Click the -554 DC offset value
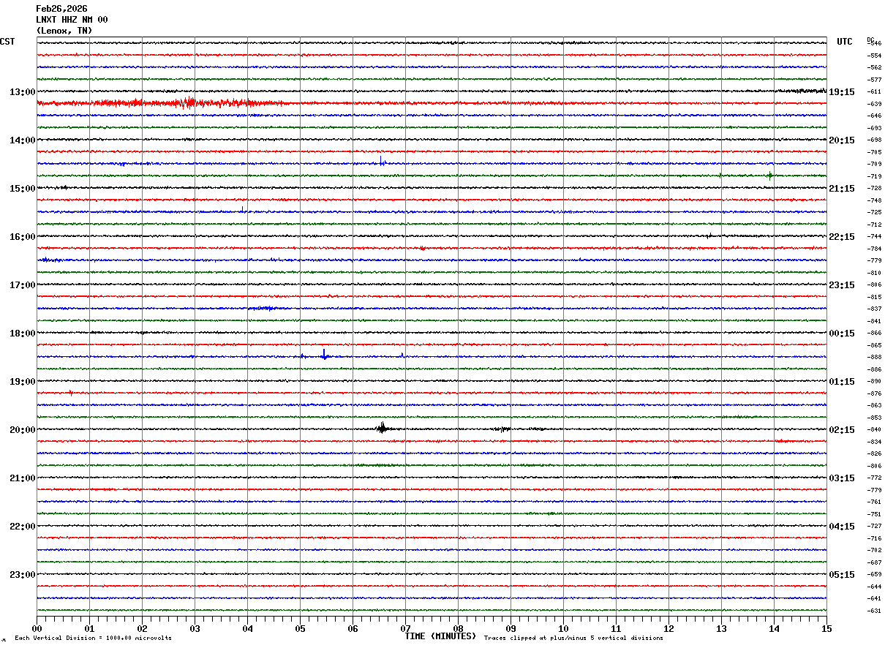885x648 pixels. point(874,56)
